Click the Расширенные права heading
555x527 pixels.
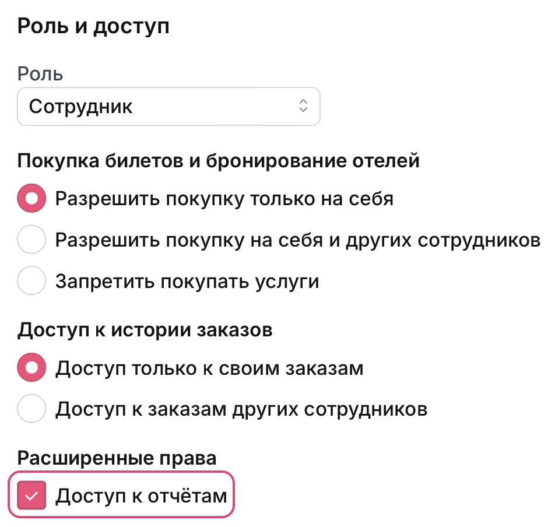coord(117,458)
